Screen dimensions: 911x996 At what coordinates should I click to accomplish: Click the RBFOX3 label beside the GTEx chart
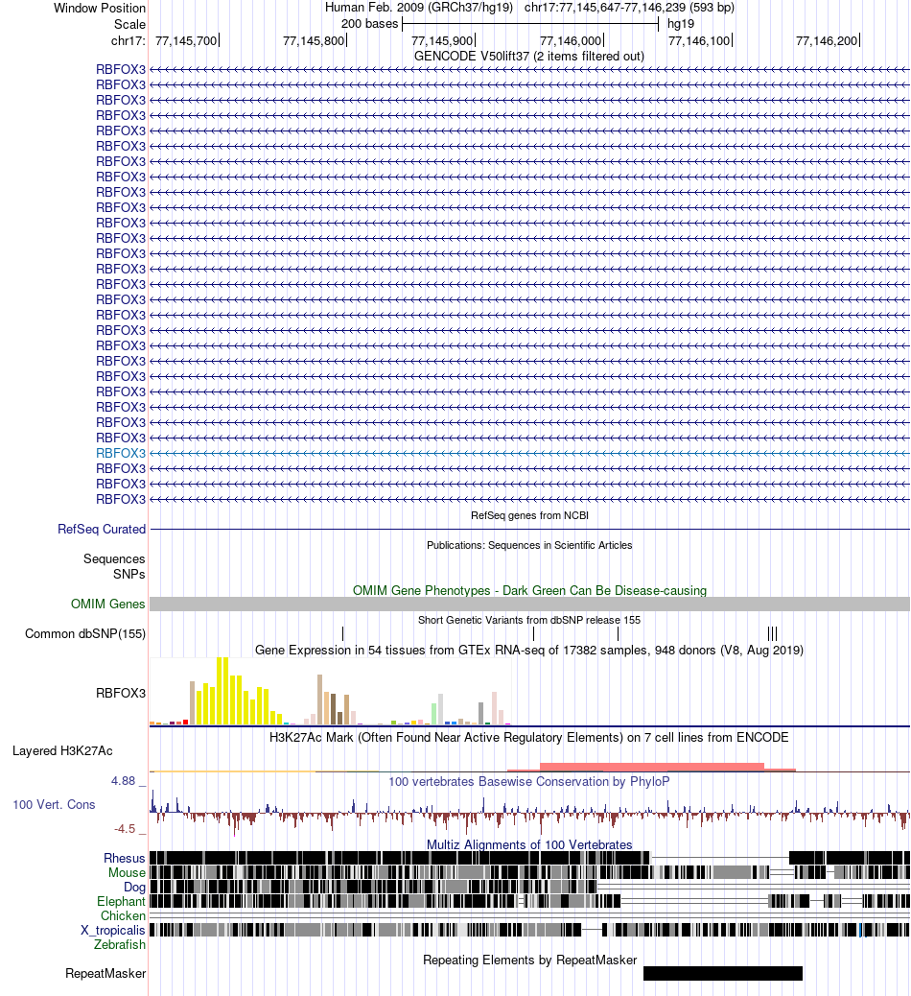[x=121, y=693]
